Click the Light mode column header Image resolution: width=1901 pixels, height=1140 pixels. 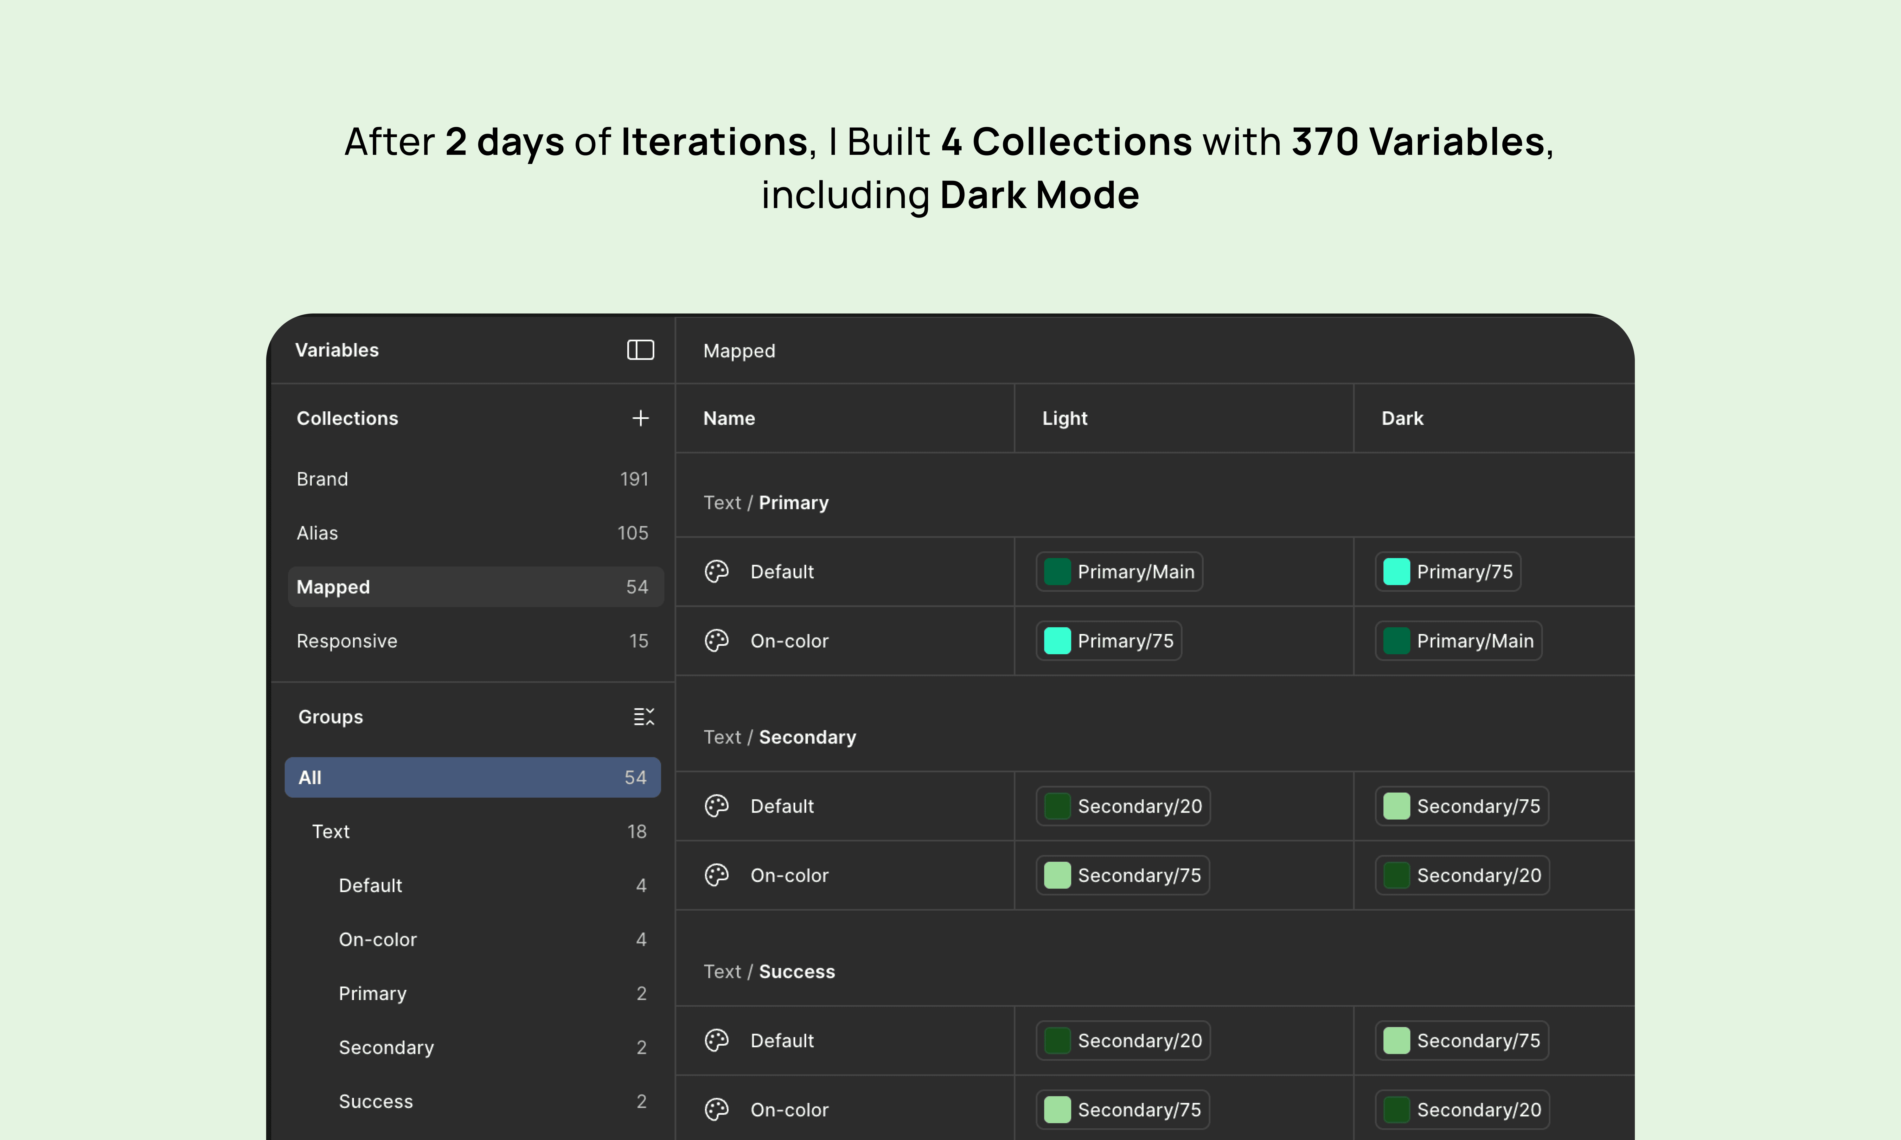pyautogui.click(x=1064, y=418)
